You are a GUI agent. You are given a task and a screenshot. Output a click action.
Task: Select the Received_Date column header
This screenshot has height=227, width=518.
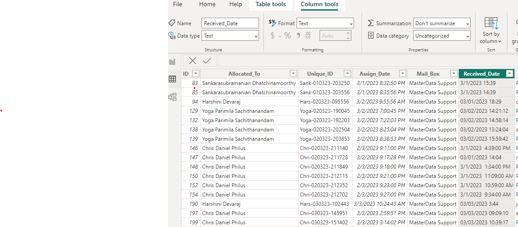pyautogui.click(x=482, y=74)
